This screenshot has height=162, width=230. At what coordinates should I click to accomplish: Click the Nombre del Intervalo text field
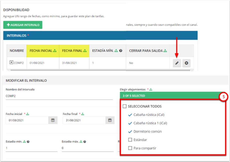[x=59, y=96]
